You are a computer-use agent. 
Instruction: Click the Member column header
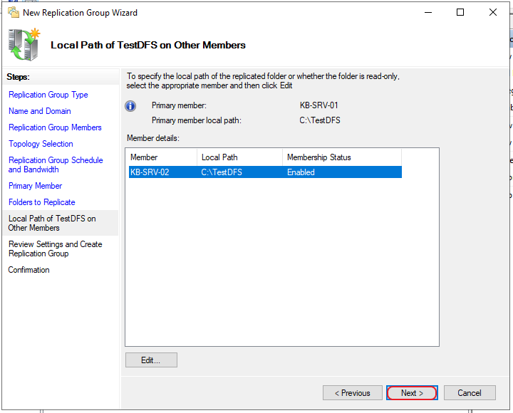click(x=162, y=157)
